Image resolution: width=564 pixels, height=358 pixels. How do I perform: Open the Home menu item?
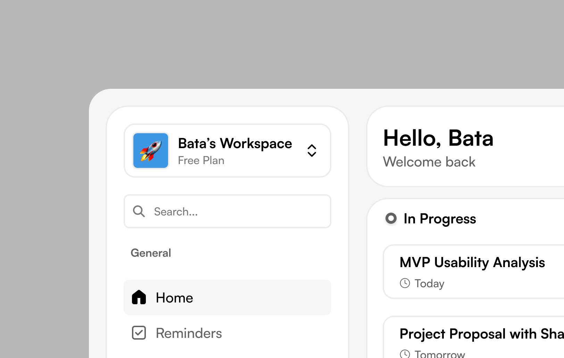coord(227,297)
